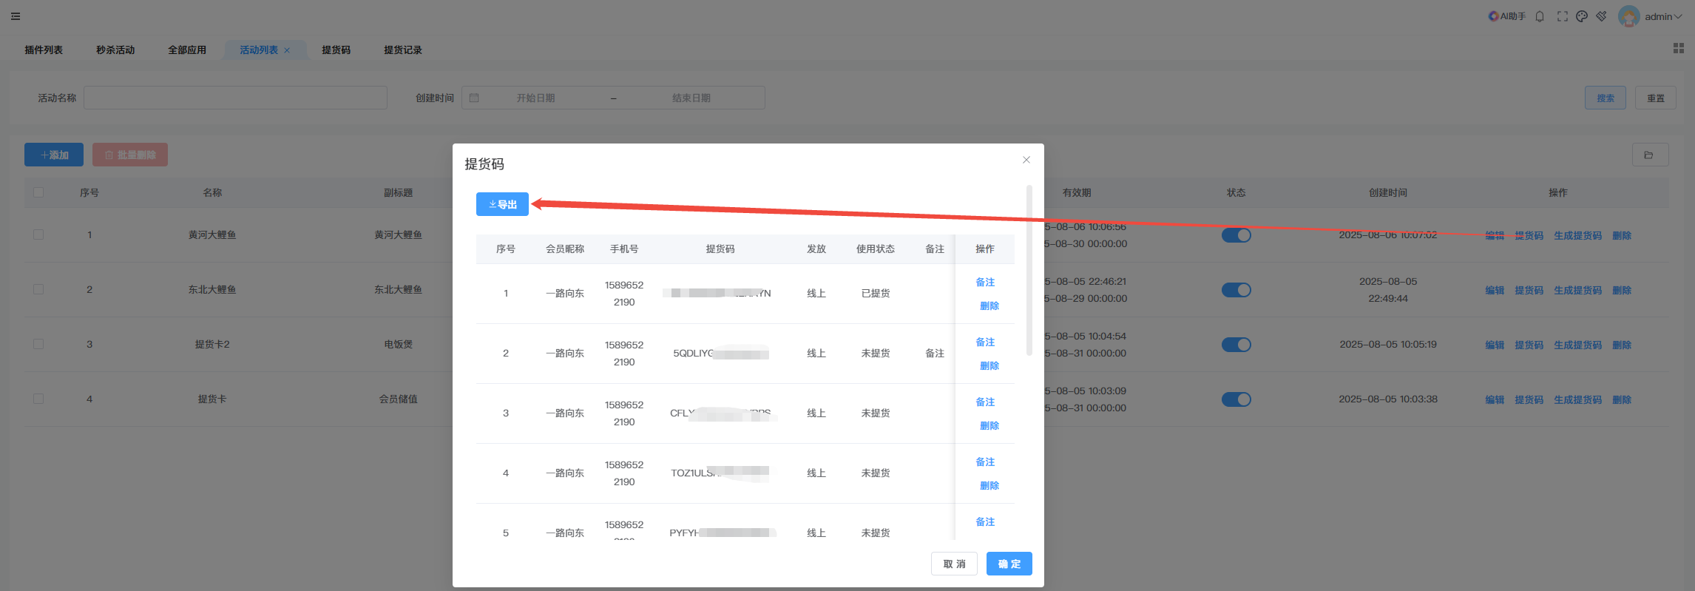This screenshot has height=591, width=1695.
Task: Click 取消 in the dialog
Action: coord(954,564)
